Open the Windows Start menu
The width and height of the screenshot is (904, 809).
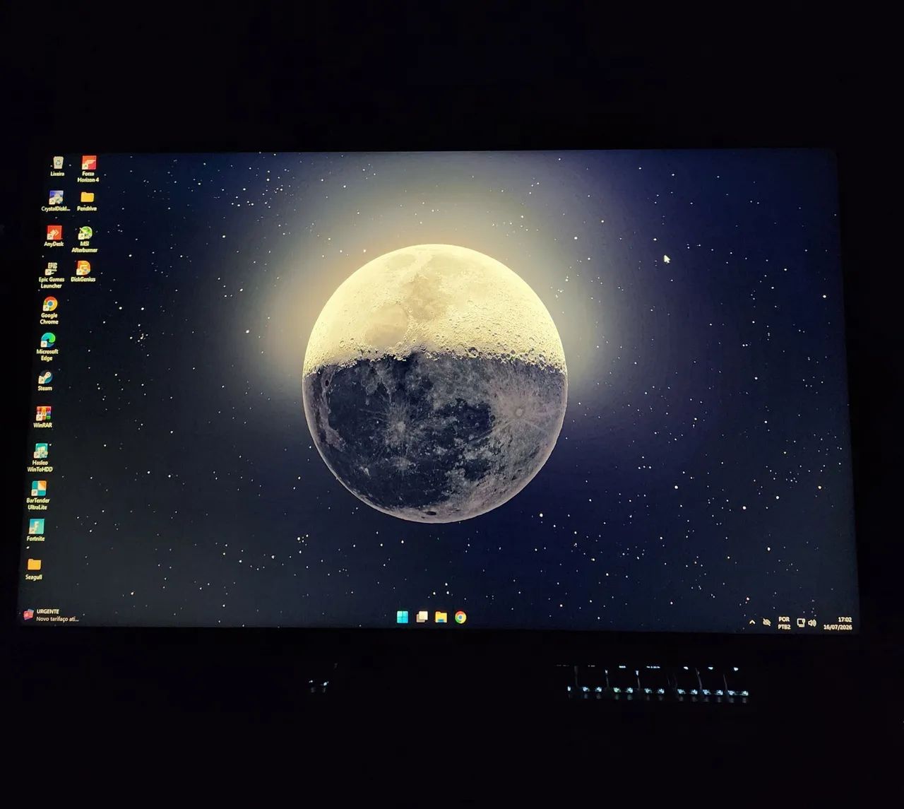point(403,617)
